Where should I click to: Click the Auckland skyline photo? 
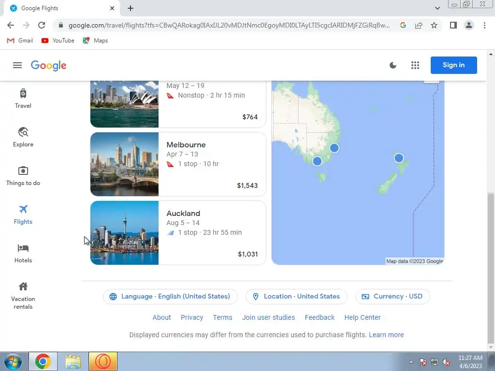124,233
